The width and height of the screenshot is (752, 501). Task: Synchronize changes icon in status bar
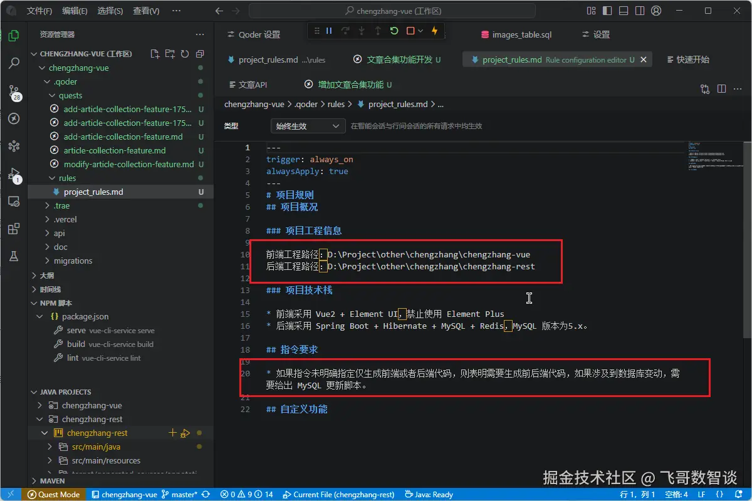pyautogui.click(x=206, y=494)
